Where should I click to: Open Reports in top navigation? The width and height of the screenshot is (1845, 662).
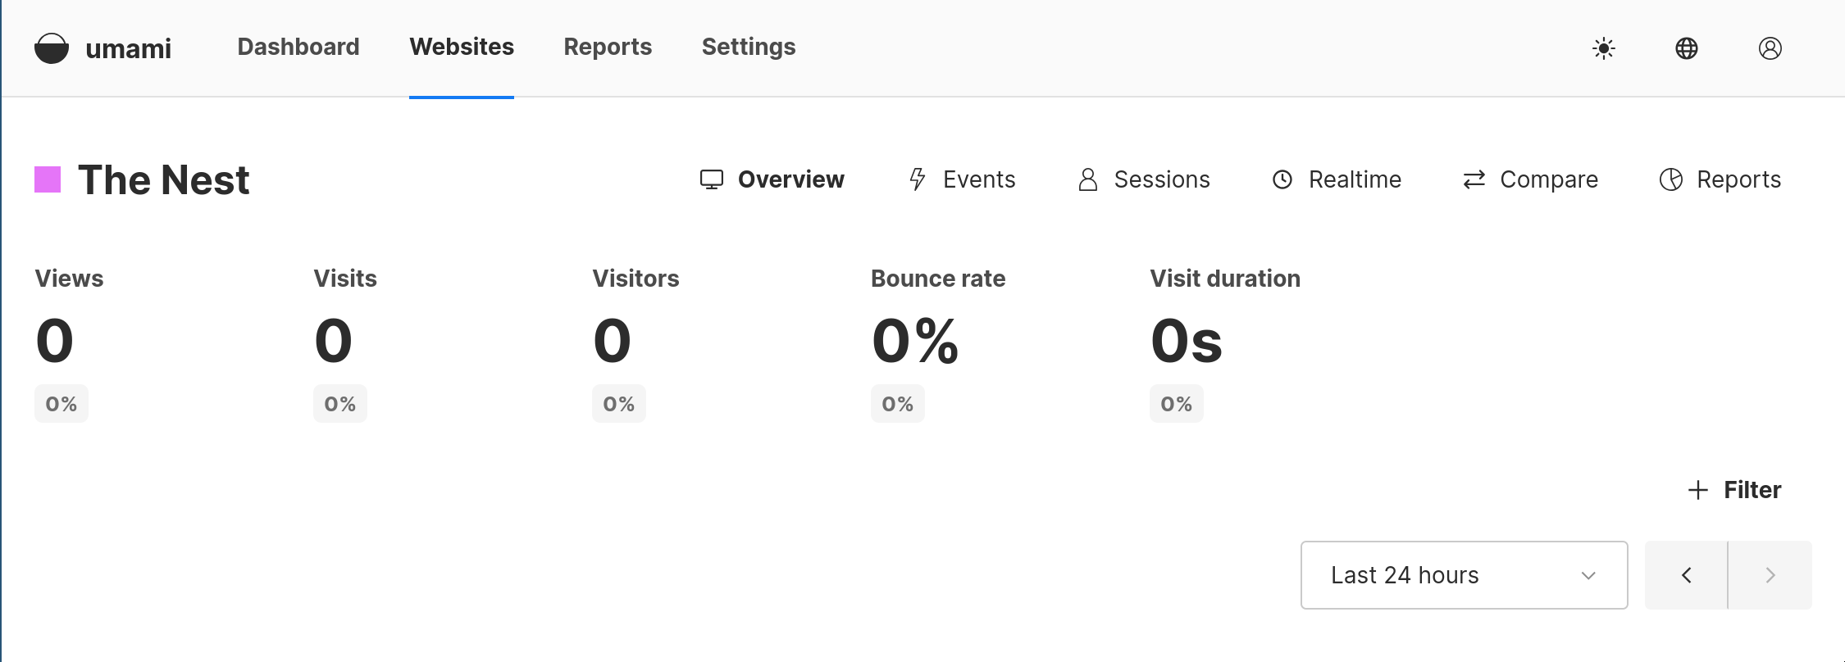(608, 47)
